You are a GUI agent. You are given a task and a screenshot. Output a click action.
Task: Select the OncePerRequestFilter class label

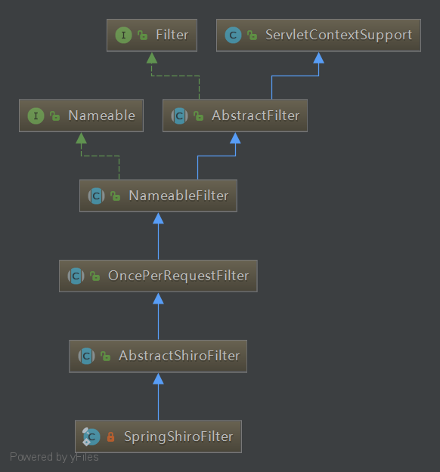[x=178, y=276]
